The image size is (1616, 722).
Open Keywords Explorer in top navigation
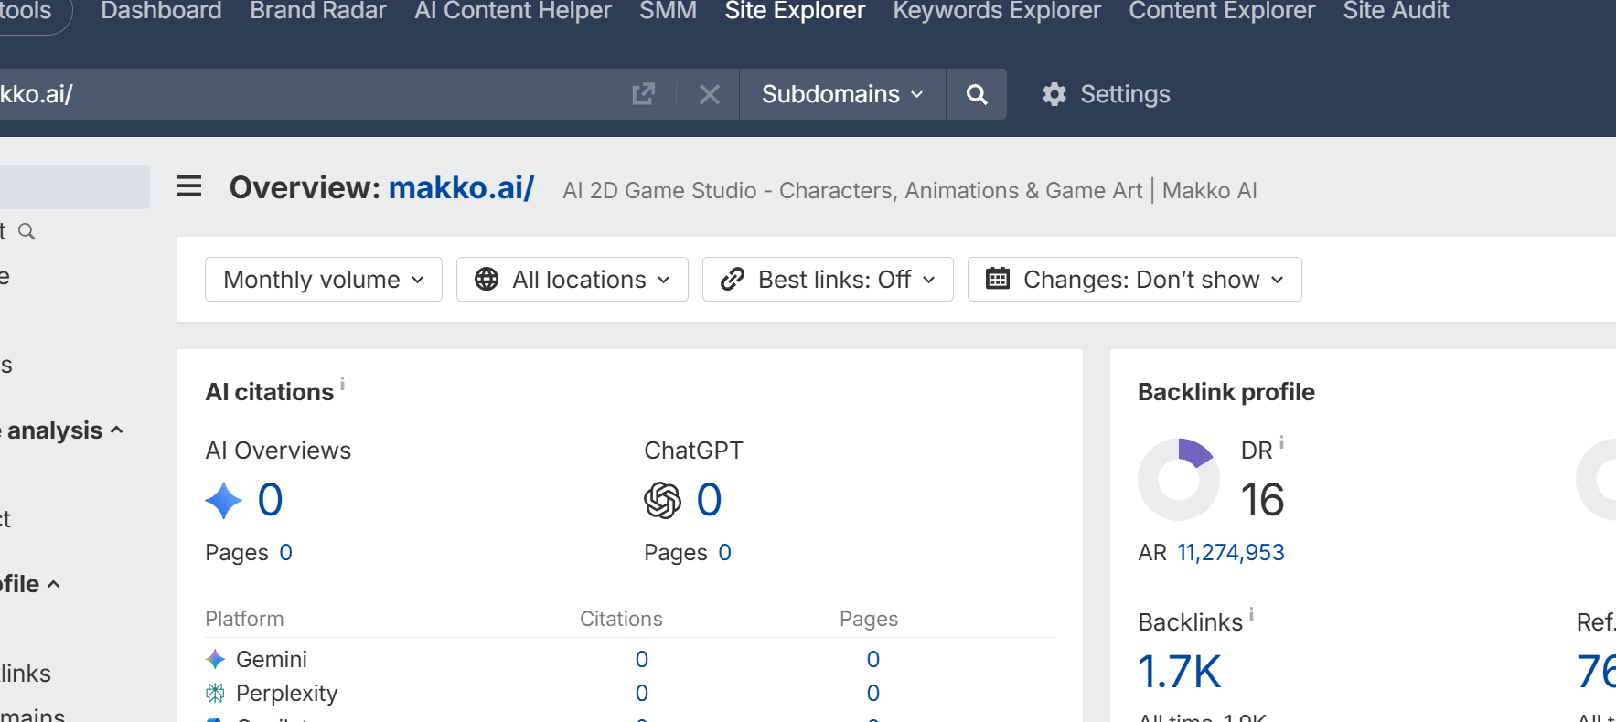[x=997, y=11]
